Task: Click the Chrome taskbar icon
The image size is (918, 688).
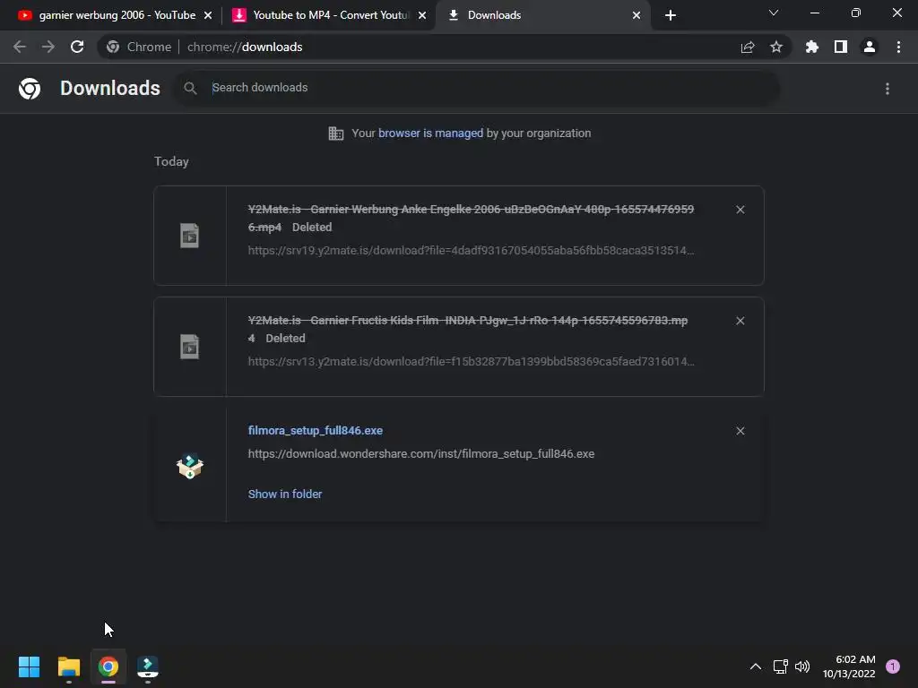Action: point(108,666)
